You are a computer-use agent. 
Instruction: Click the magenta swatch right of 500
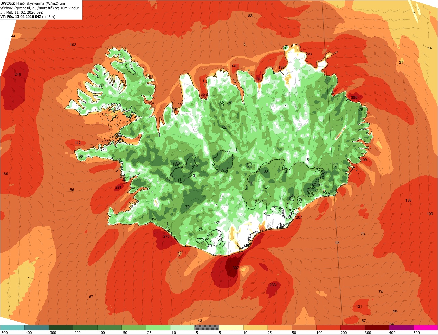coord(426,328)
